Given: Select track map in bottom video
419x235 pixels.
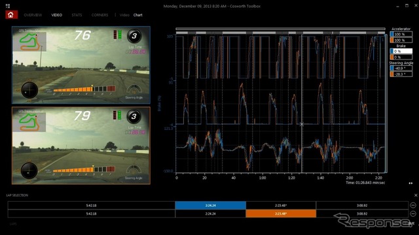Looking at the screenshot, I should (29, 121).
